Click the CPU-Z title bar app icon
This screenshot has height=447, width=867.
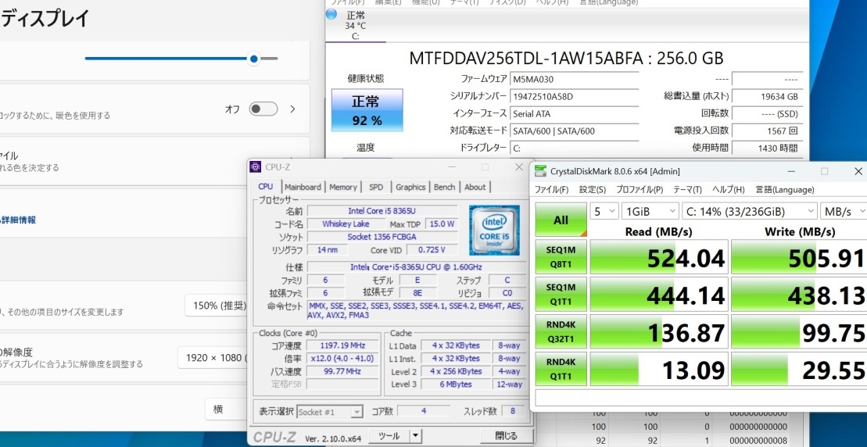pyautogui.click(x=255, y=167)
